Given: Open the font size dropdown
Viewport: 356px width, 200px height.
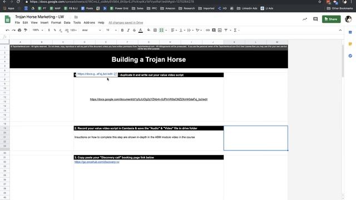Looking at the screenshot, I should click(111, 30).
